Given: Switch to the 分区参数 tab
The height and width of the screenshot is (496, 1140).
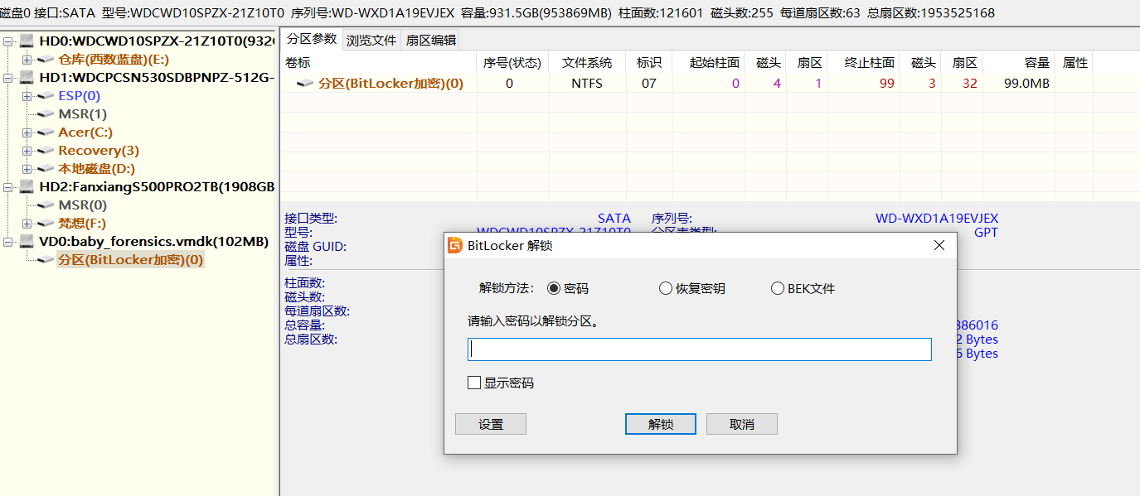Looking at the screenshot, I should tap(312, 39).
